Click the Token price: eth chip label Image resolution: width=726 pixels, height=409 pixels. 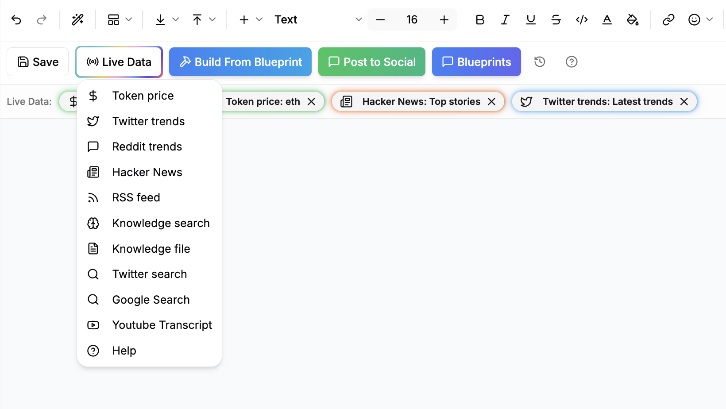click(263, 102)
